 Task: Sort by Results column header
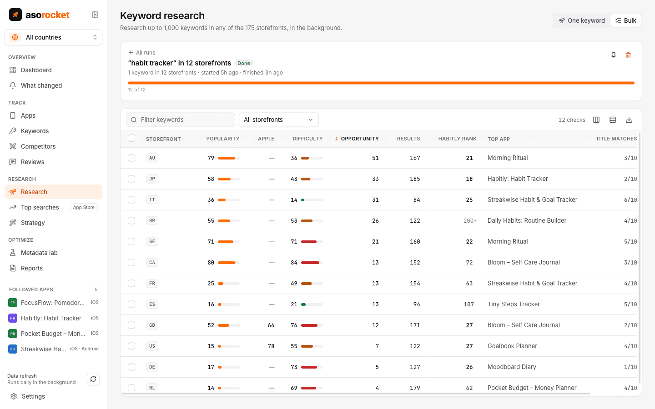pyautogui.click(x=408, y=139)
